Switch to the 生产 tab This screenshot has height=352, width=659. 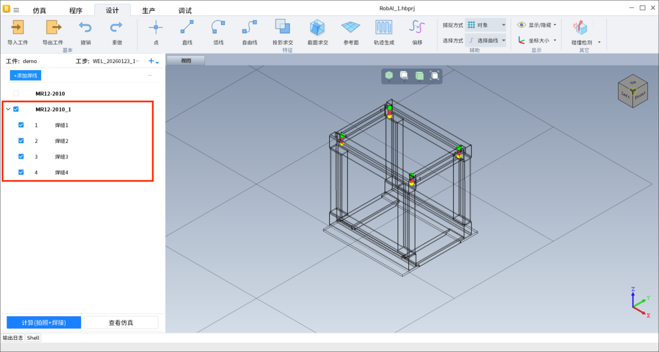tap(149, 10)
